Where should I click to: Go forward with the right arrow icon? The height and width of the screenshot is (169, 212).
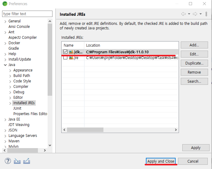coord(195,14)
